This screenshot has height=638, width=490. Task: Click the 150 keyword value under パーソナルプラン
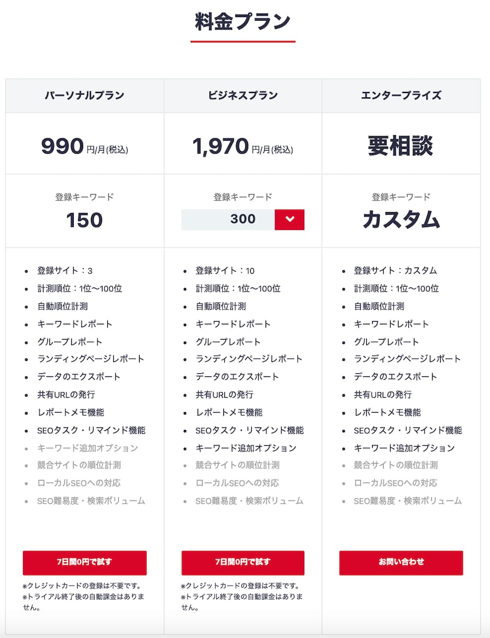point(85,220)
